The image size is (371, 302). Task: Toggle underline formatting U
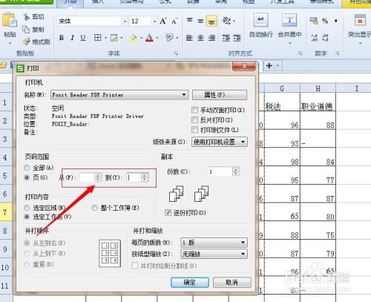83,38
